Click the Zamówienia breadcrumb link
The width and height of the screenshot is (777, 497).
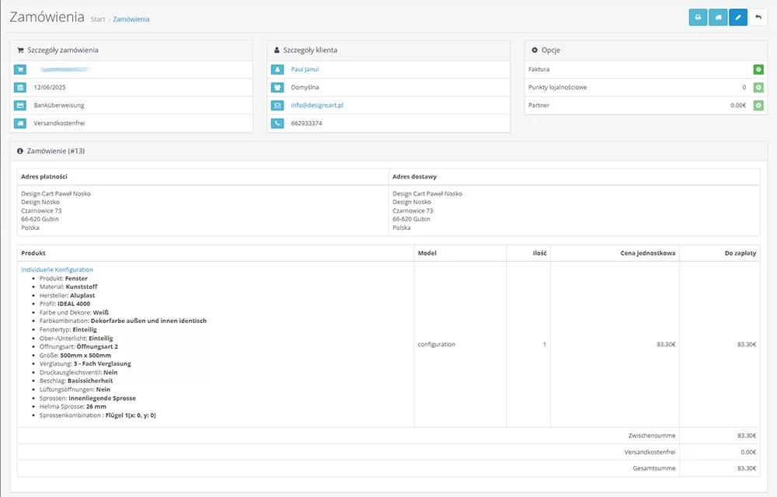coord(131,19)
